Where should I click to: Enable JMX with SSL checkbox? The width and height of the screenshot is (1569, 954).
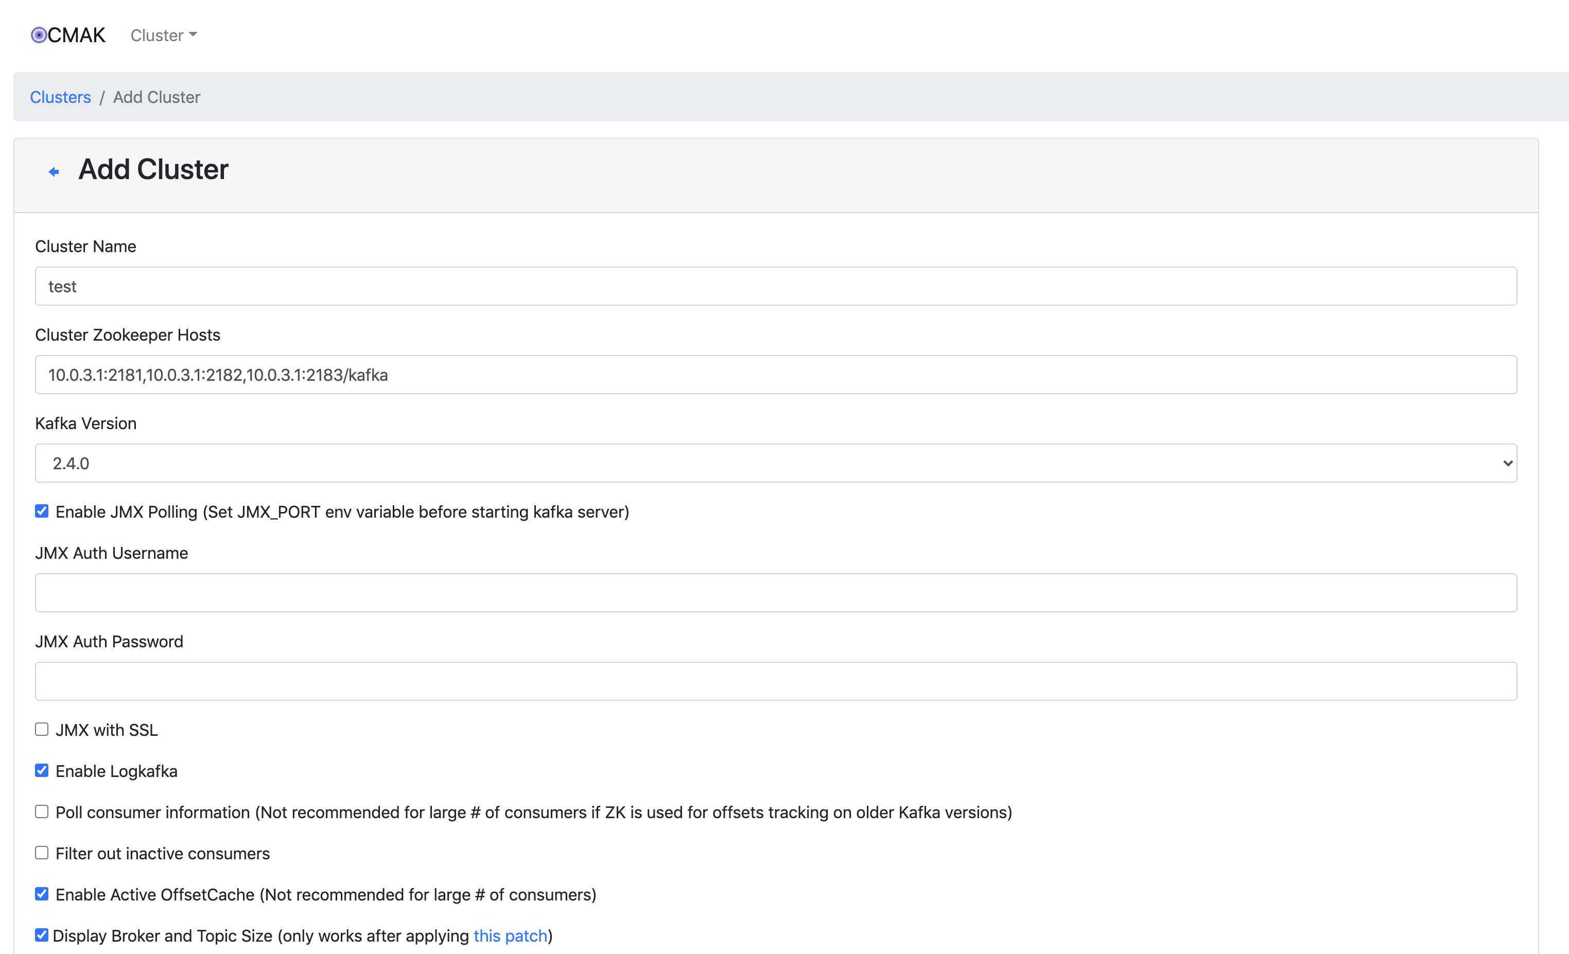click(42, 729)
